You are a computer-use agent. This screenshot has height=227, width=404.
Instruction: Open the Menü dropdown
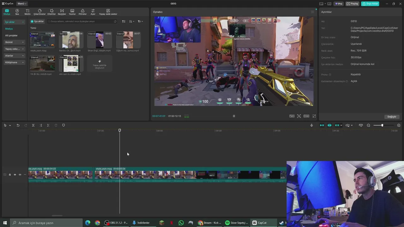pyautogui.click(x=22, y=3)
